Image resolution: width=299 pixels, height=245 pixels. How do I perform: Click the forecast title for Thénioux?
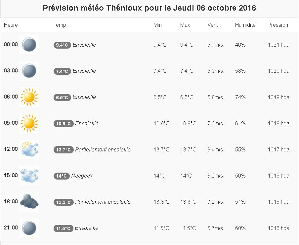click(x=149, y=8)
